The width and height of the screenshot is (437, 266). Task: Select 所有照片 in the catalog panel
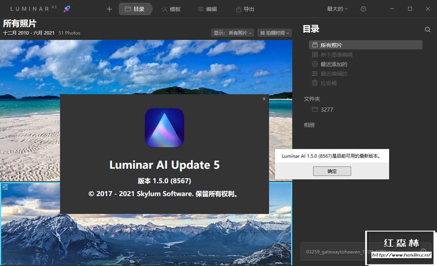[366, 45]
